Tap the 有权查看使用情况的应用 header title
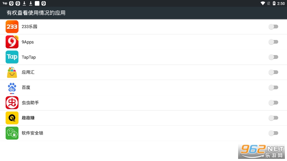The width and height of the screenshot is (287, 161). [36, 13]
